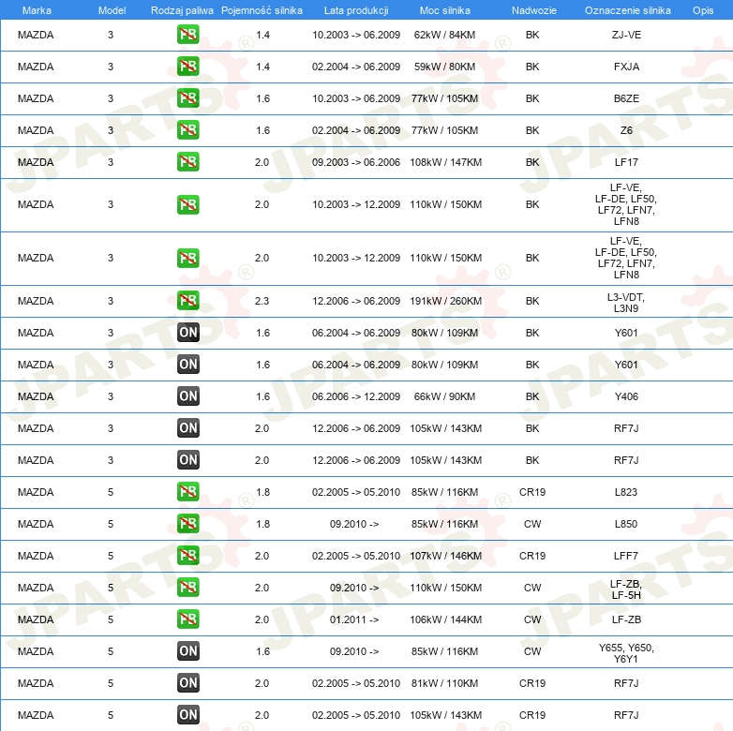Click the petrol fuel icon in the ZJ-VE row
This screenshot has width=733, height=731.
click(x=187, y=35)
